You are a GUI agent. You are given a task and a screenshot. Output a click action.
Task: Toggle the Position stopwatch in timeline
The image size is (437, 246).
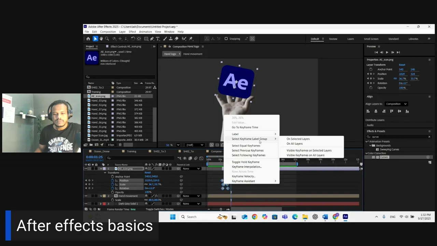tap(113, 180)
